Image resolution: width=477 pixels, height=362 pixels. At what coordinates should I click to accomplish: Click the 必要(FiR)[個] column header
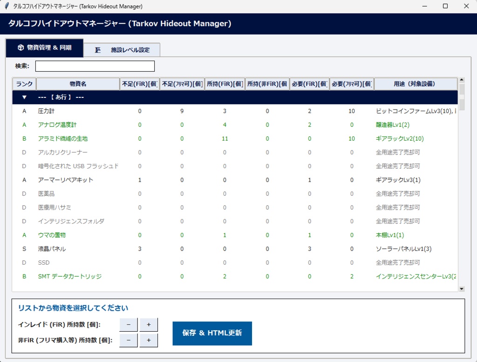point(309,84)
